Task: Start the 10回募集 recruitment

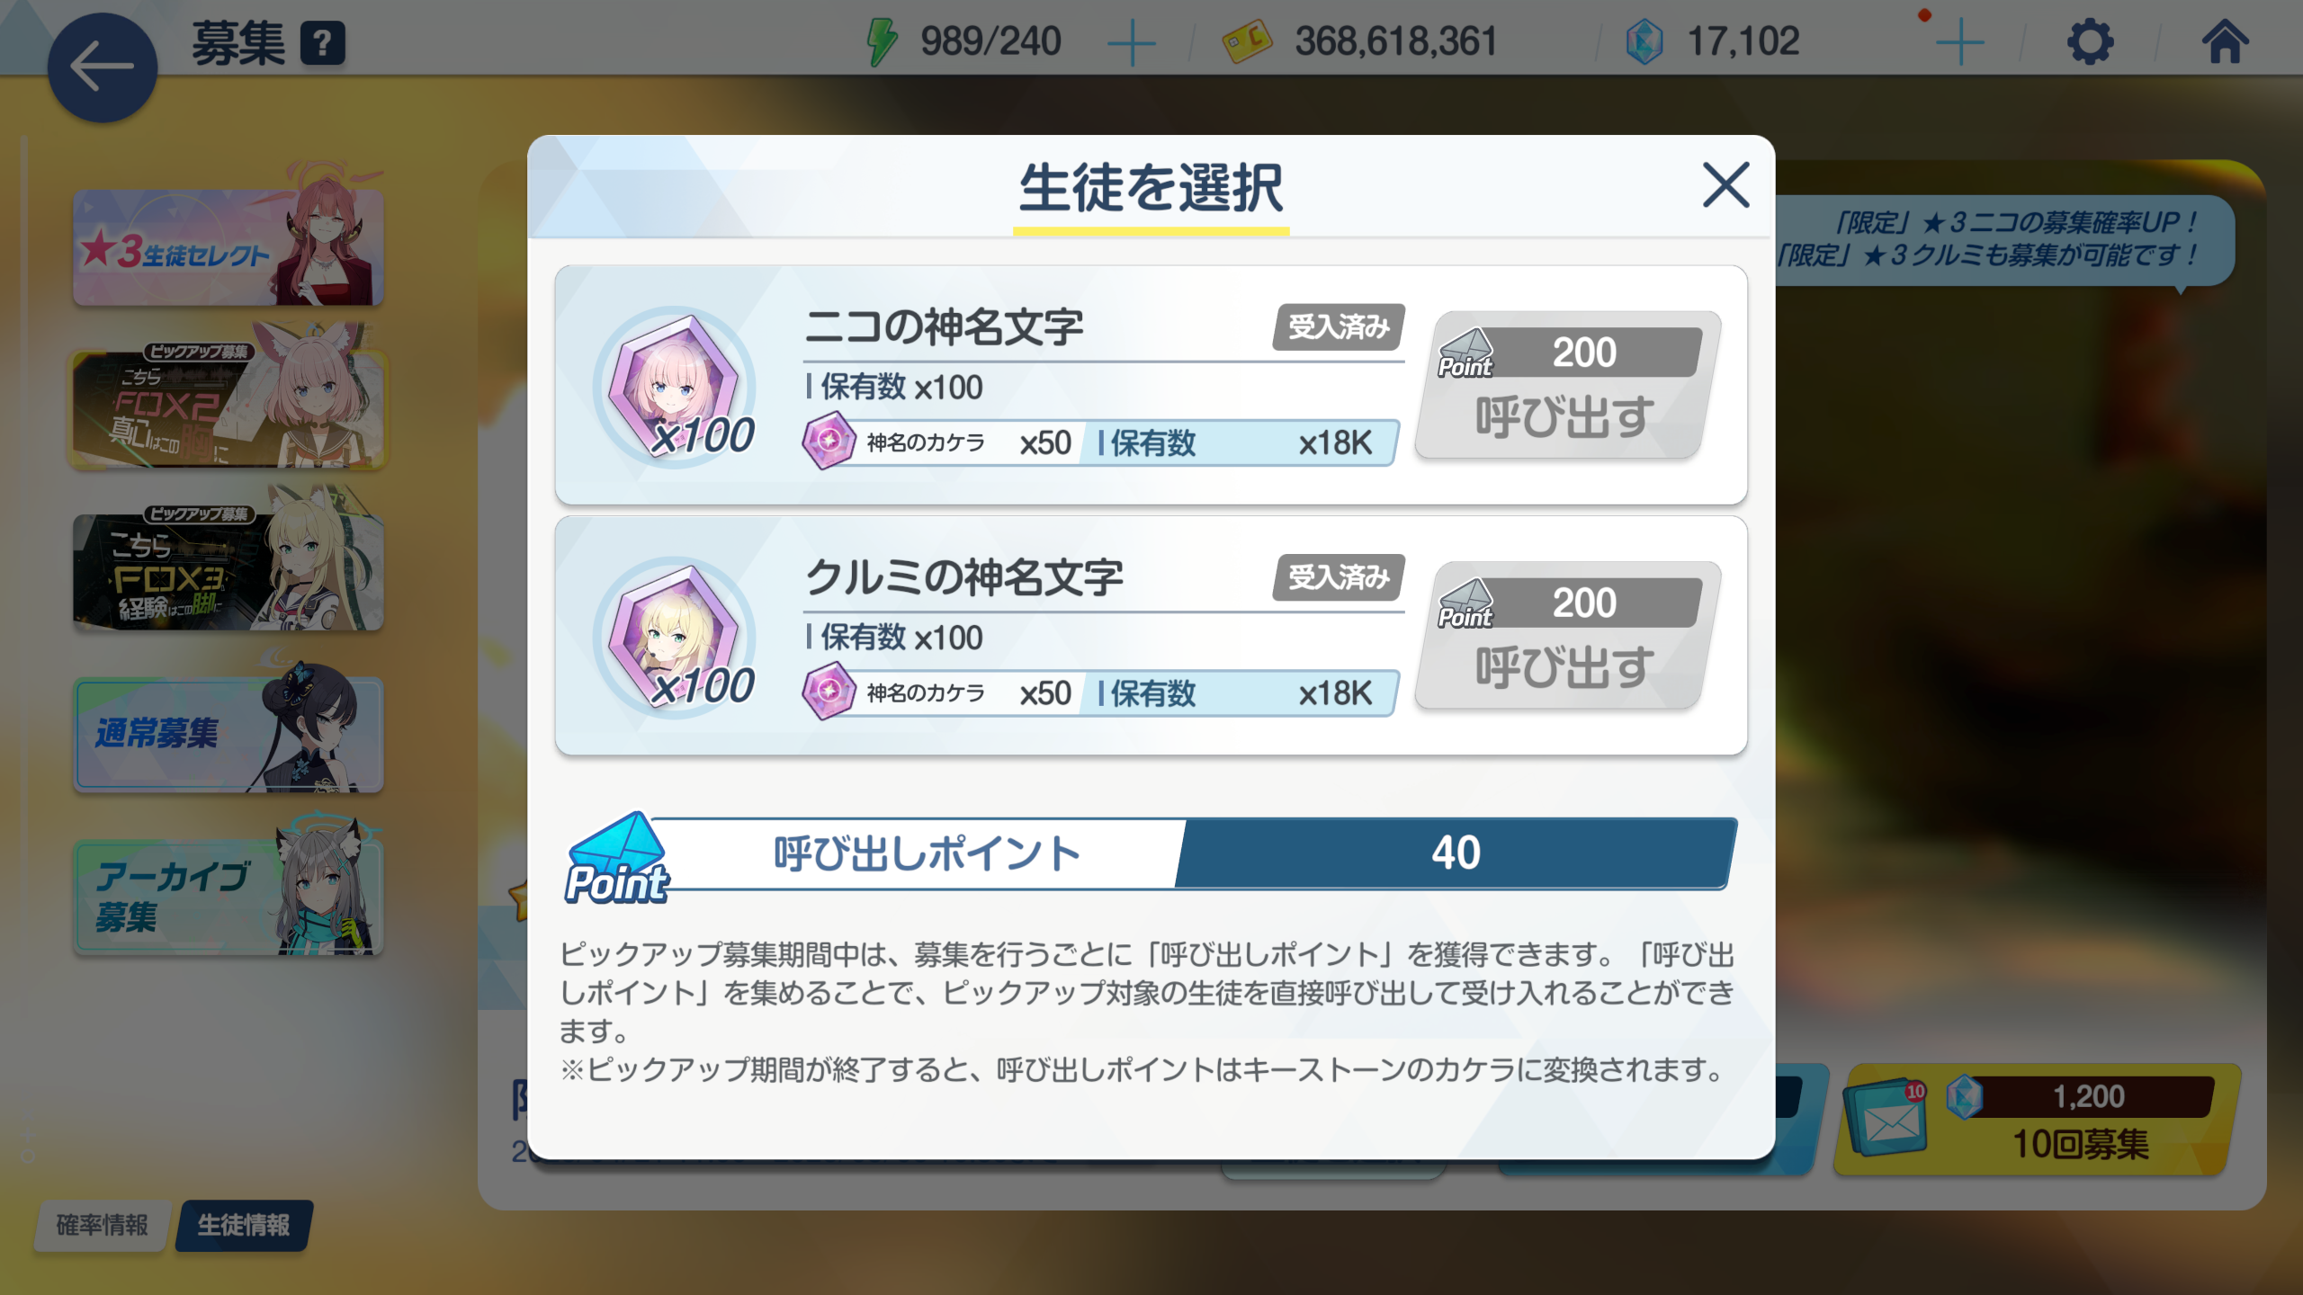Action: click(2038, 1121)
